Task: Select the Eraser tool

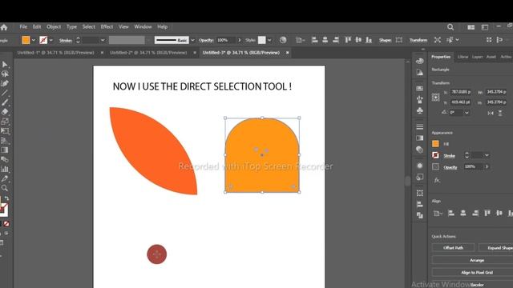Action: 5,112
